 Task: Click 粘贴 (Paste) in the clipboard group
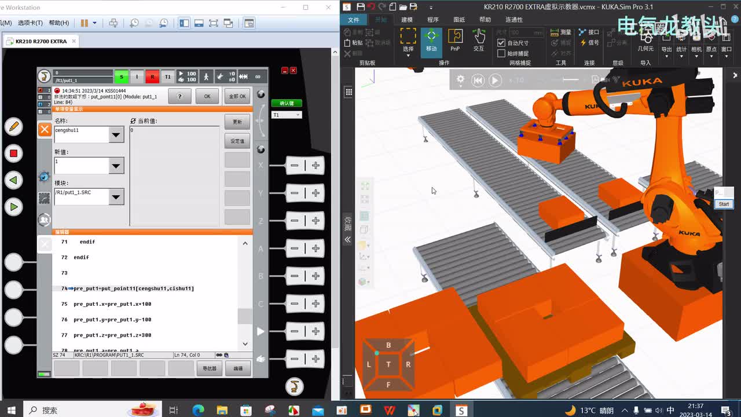(x=353, y=43)
